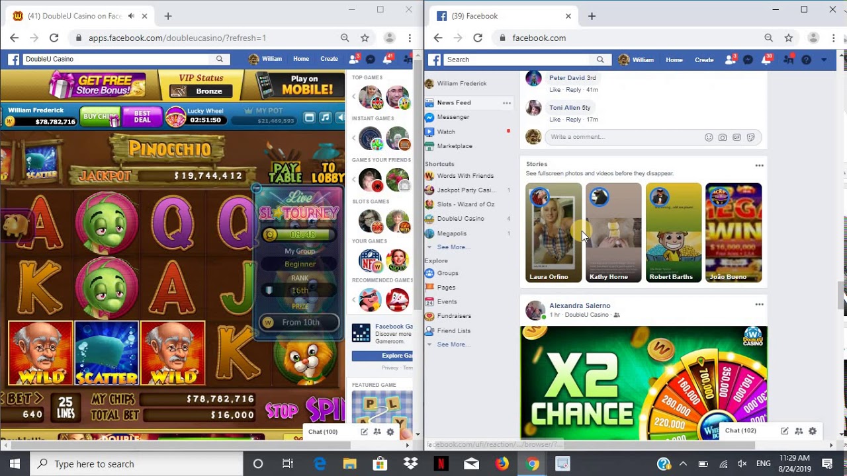Open account dropdown arrow in Facebook header
Screen dimensions: 847x476
(824, 59)
